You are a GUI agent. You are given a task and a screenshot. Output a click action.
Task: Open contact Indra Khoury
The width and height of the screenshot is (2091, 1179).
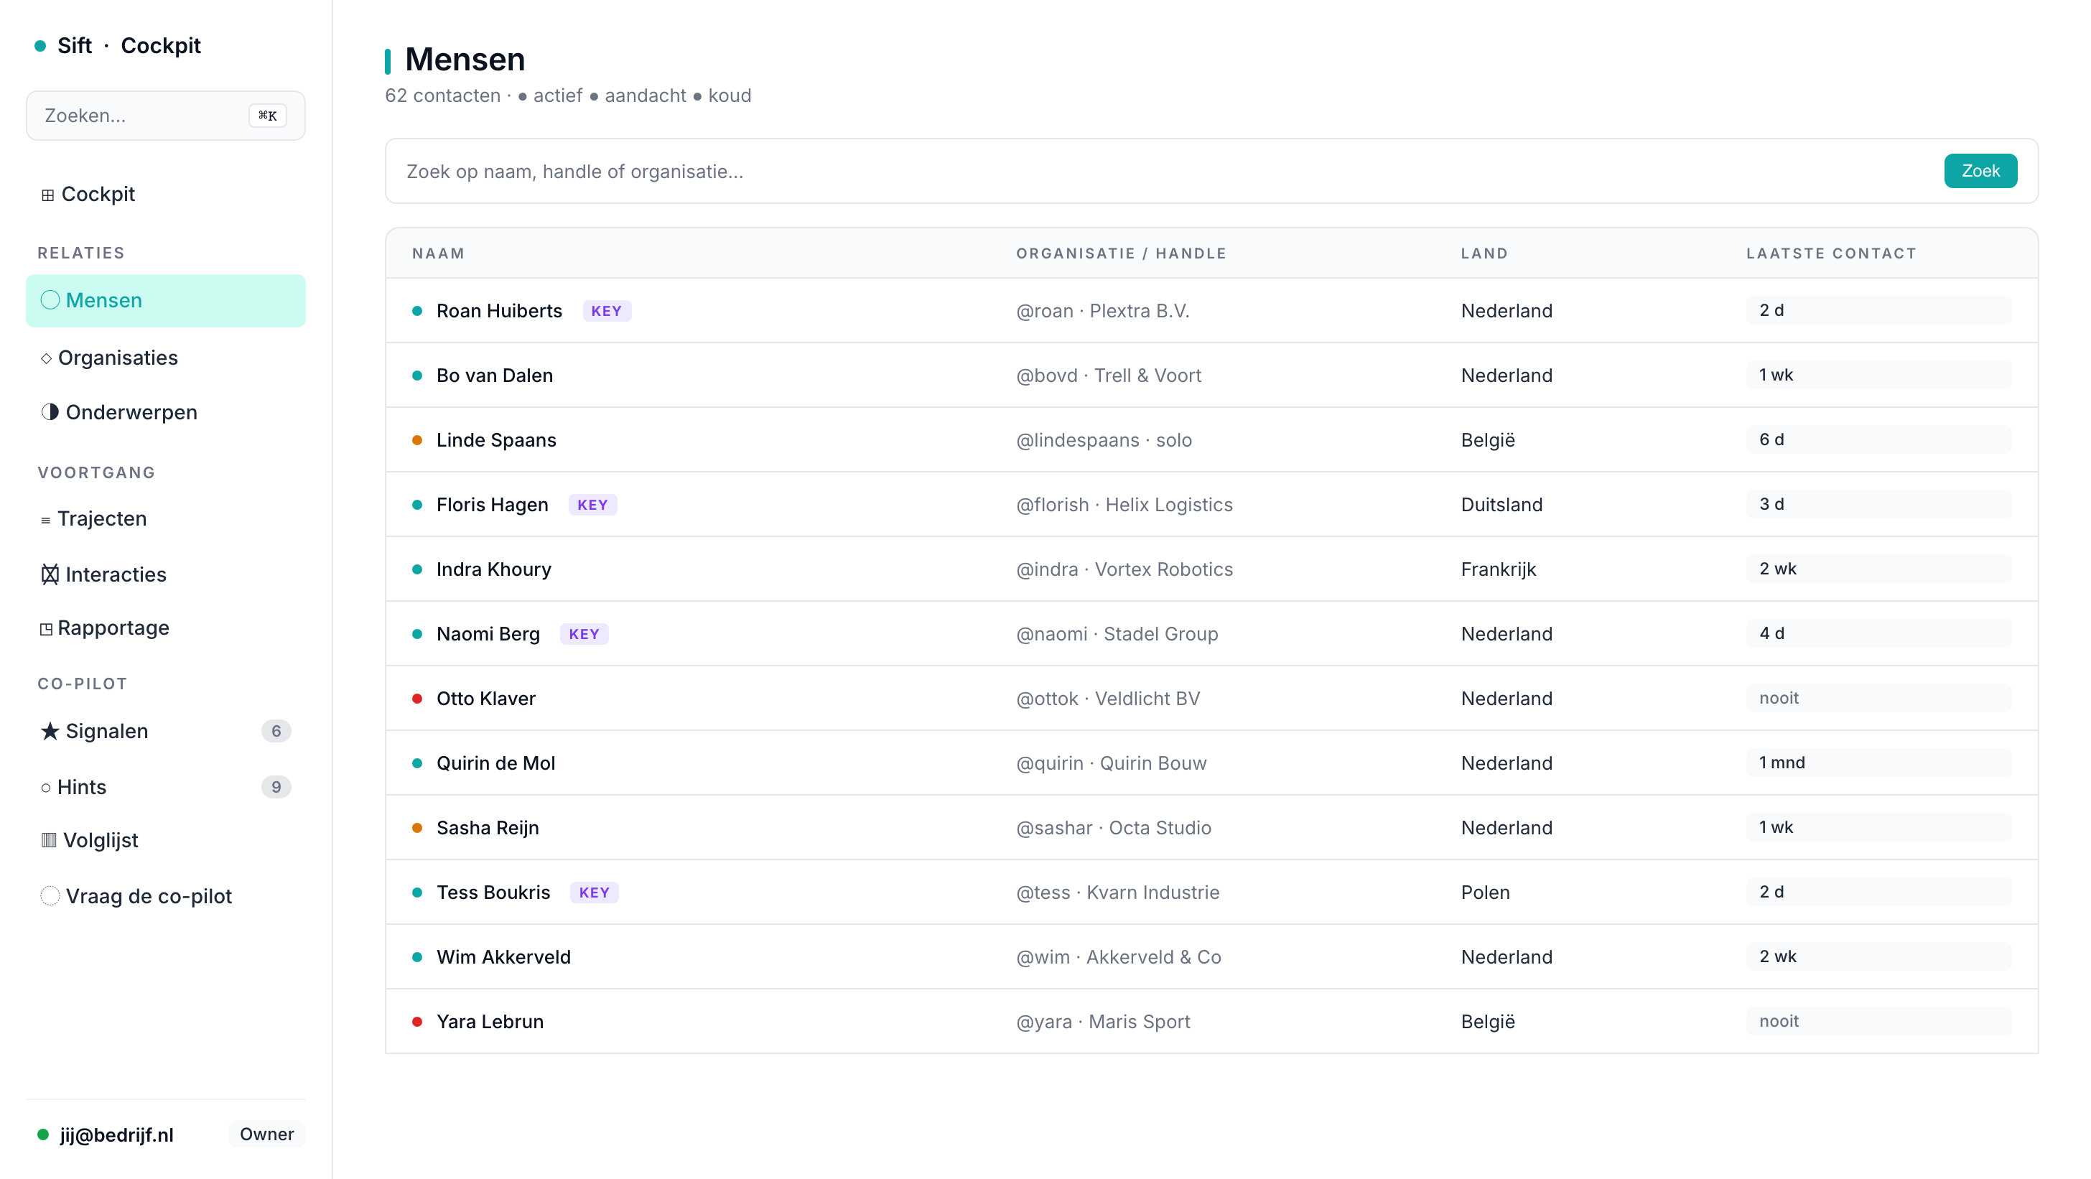coord(493,569)
